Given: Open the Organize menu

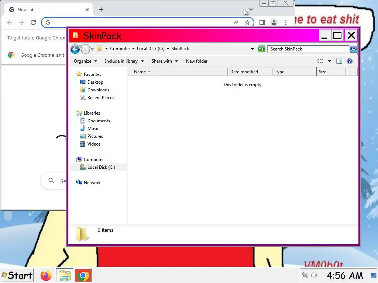Looking at the screenshot, I should 85,61.
